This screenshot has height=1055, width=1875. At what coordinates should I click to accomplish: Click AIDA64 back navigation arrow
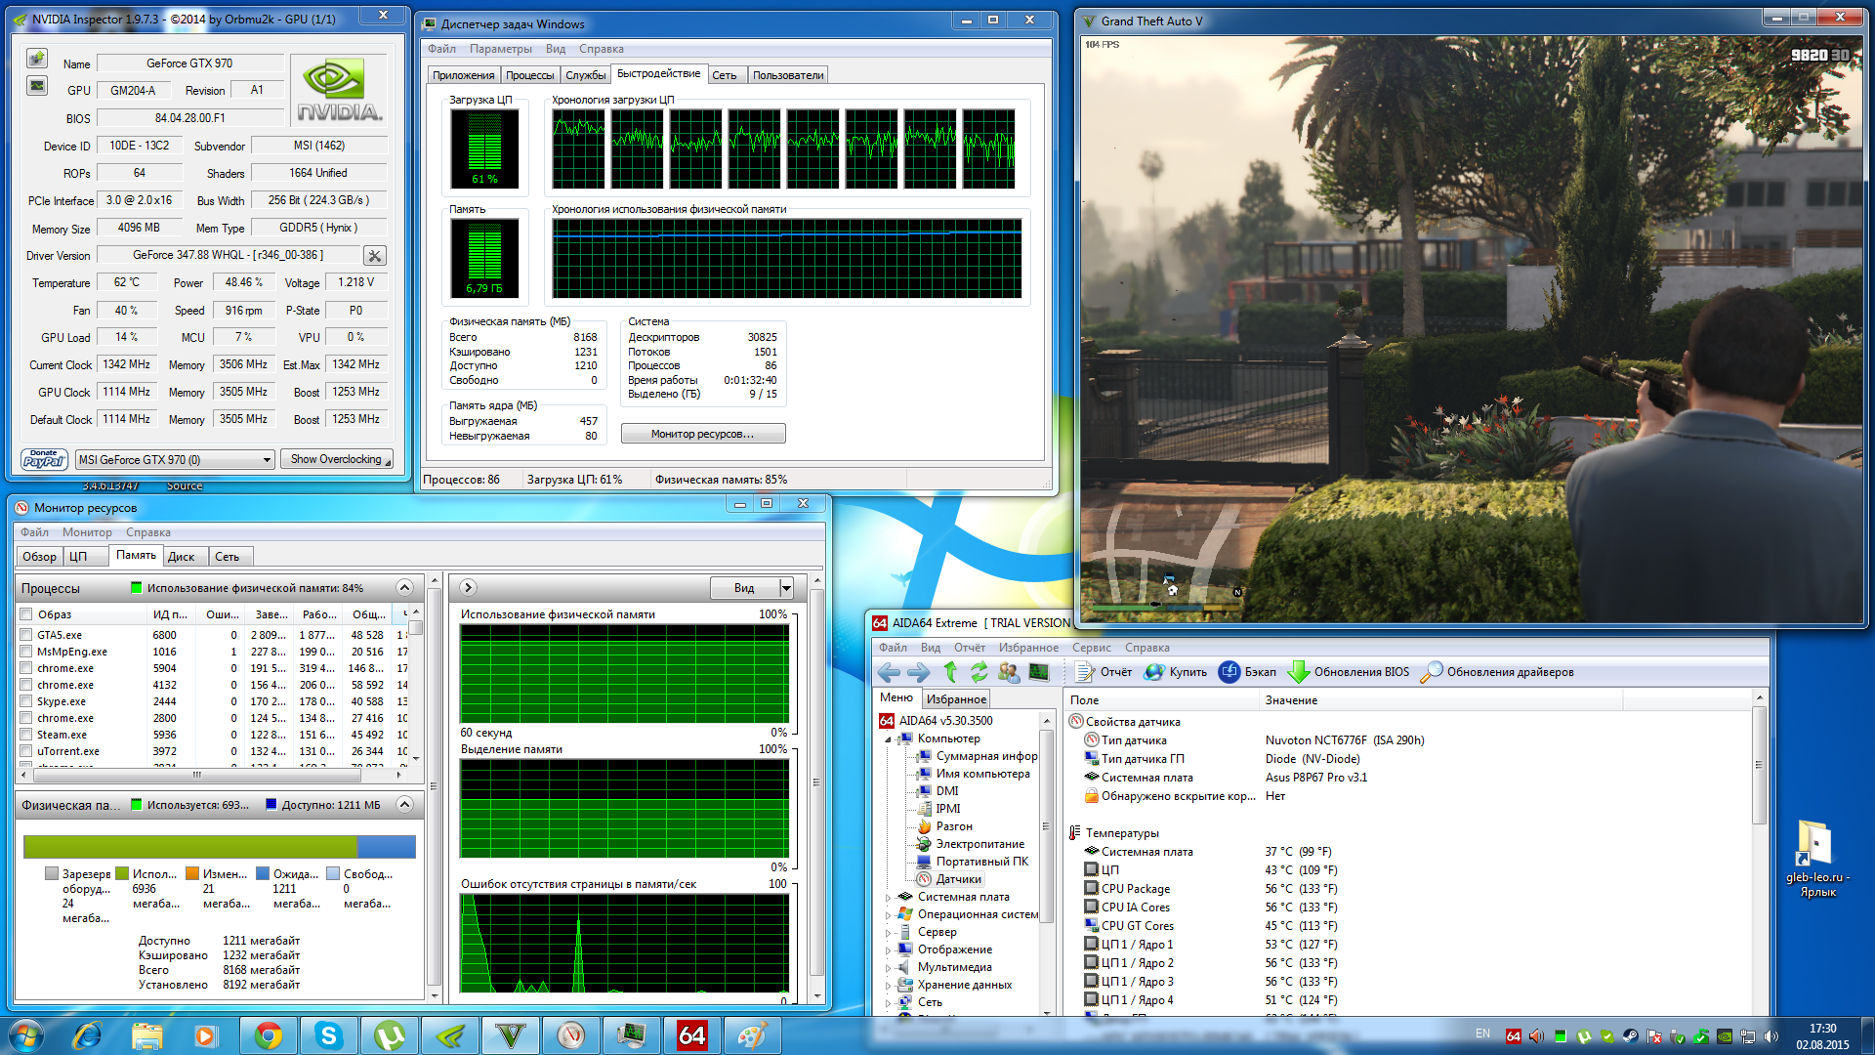click(889, 672)
